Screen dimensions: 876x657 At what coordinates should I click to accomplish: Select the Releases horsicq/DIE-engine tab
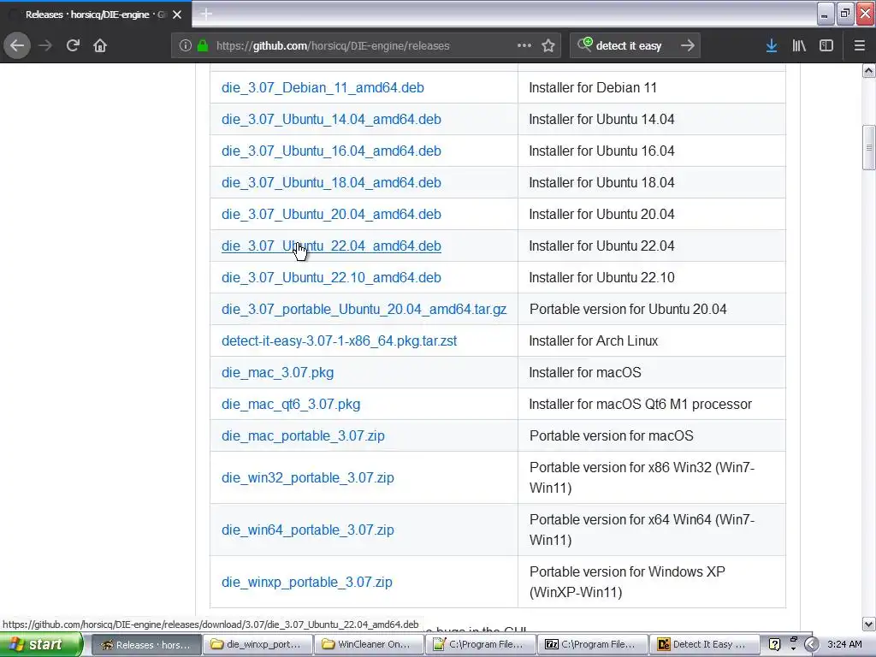95,15
